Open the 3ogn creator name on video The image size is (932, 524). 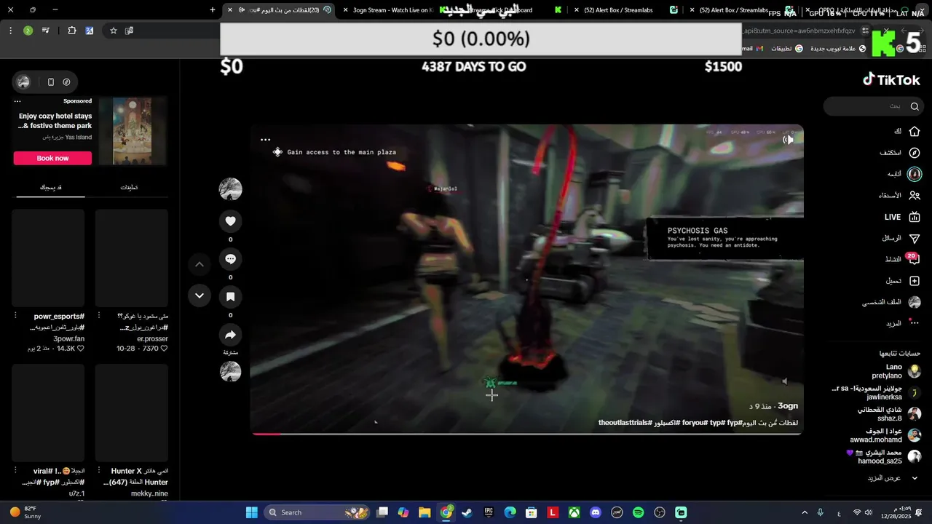point(788,406)
